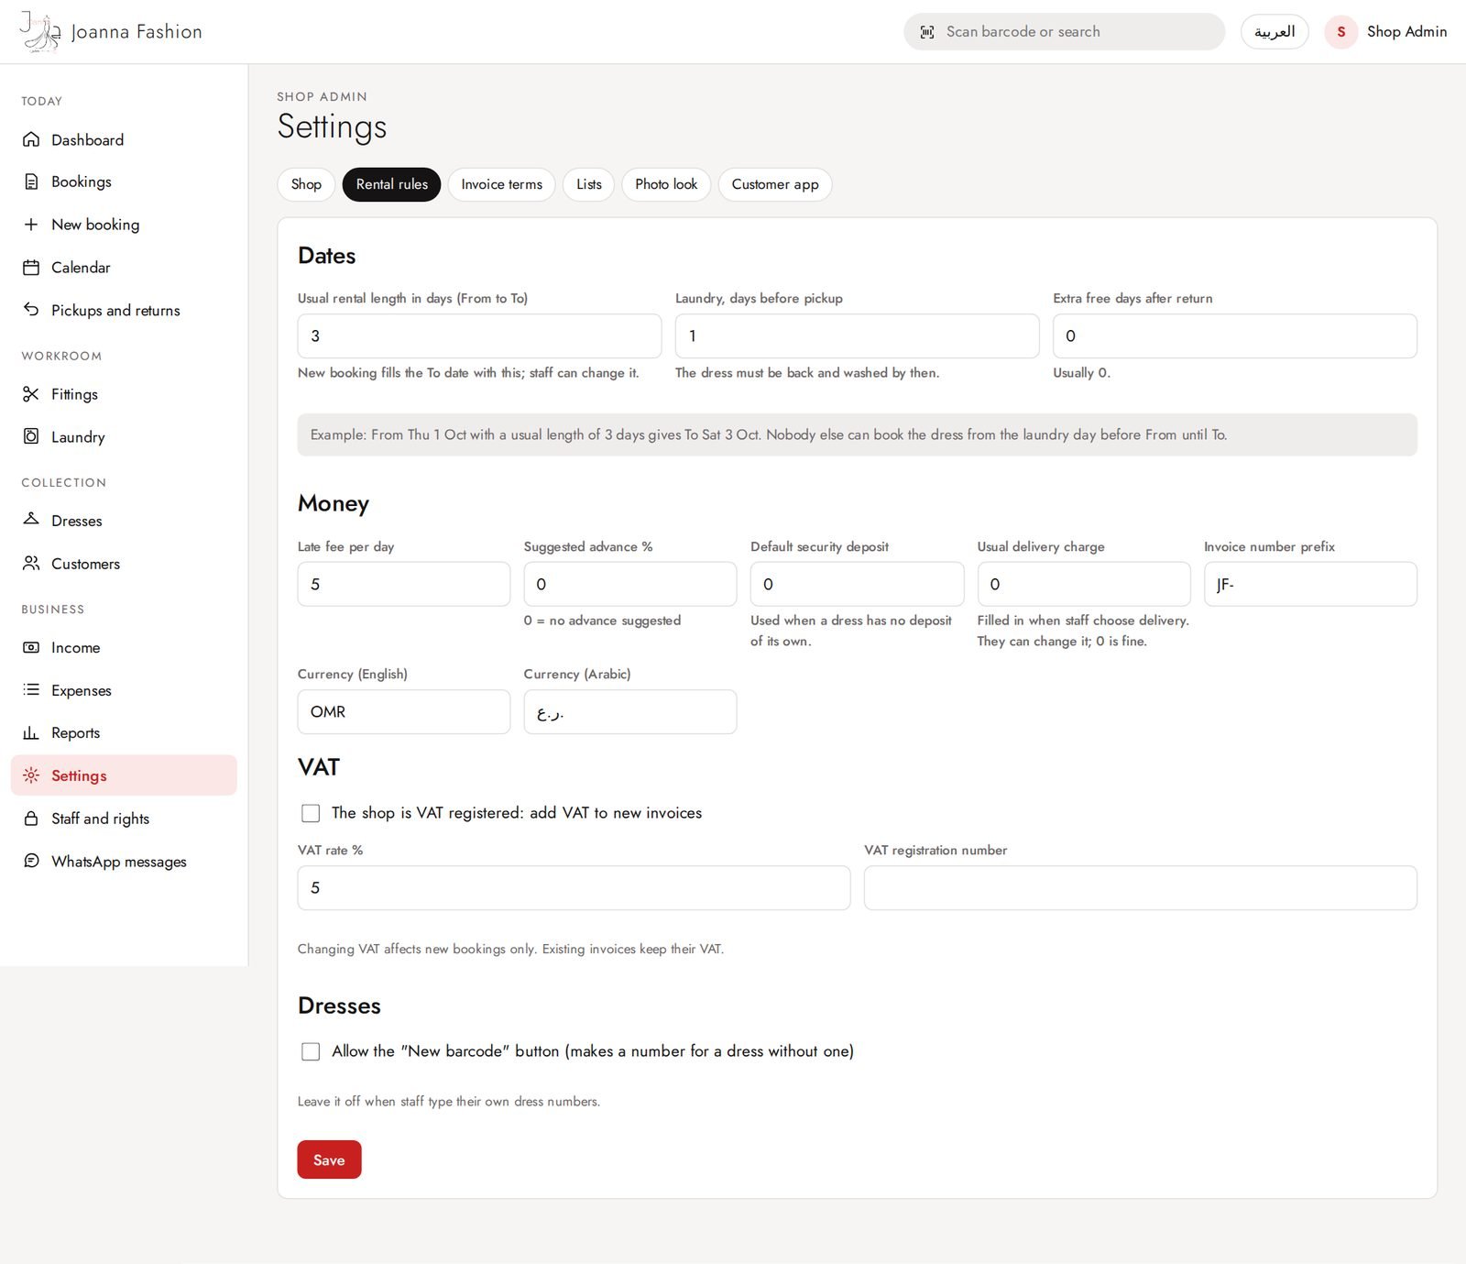The width and height of the screenshot is (1466, 1264).
Task: Click the Customers people icon
Action: pos(31,563)
